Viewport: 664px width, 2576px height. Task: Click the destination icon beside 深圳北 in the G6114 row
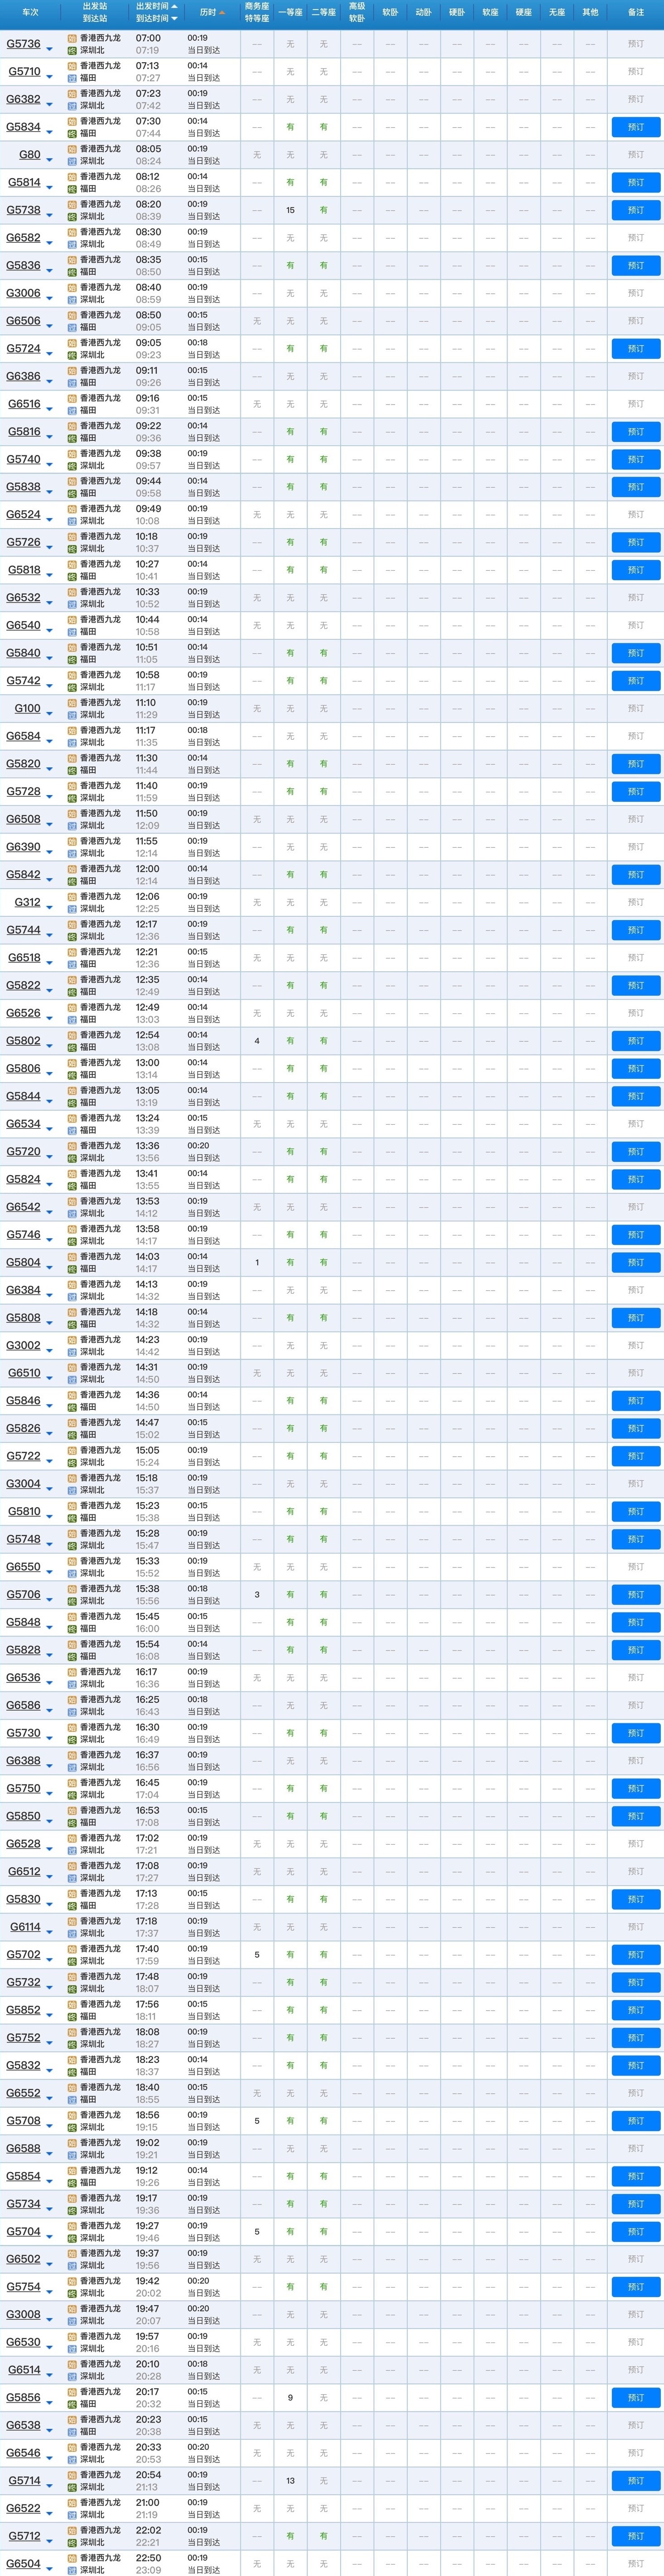click(x=72, y=1933)
